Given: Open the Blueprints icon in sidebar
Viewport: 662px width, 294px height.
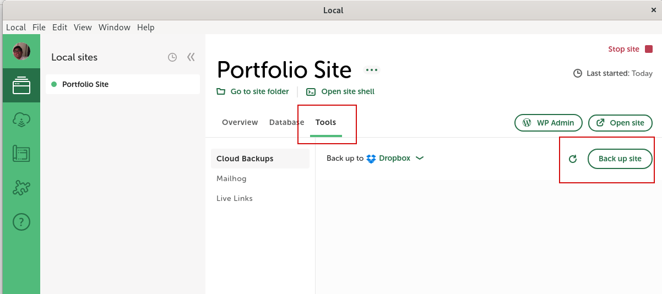Looking at the screenshot, I should tap(21, 154).
